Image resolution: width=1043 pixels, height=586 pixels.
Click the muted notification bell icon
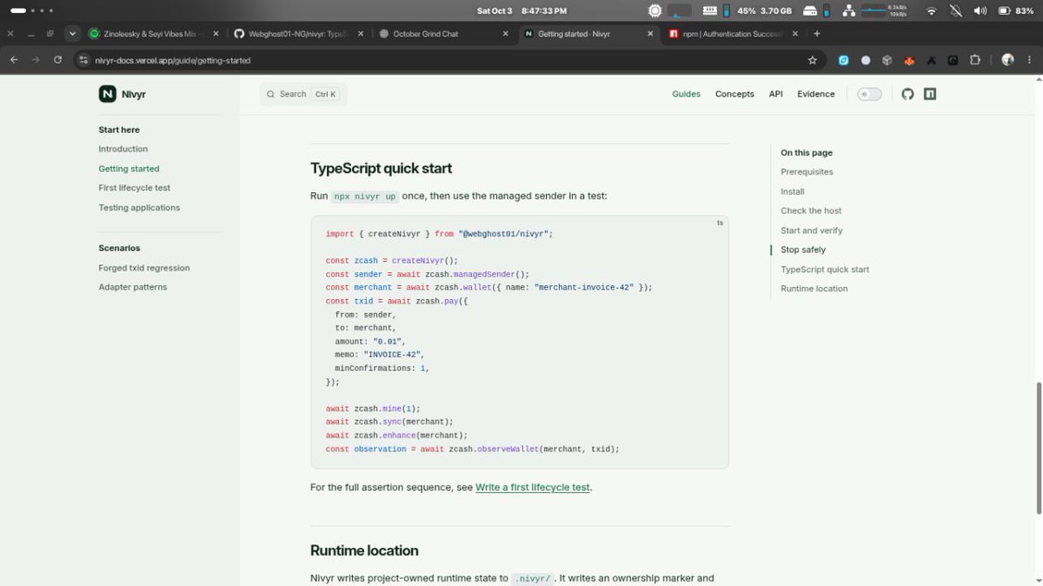(956, 10)
